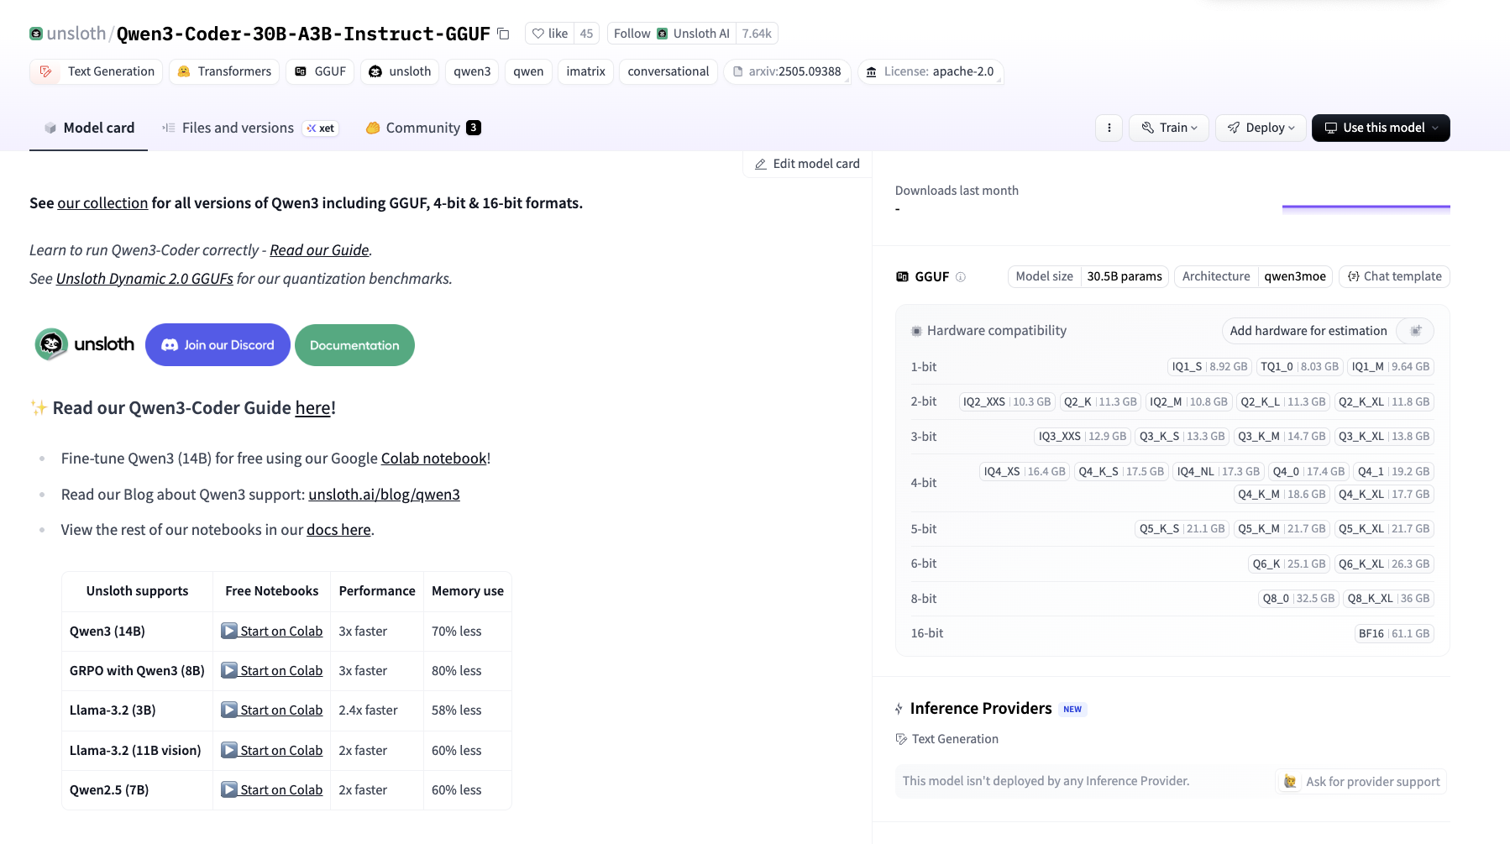Click Edit model card

pos(807,164)
